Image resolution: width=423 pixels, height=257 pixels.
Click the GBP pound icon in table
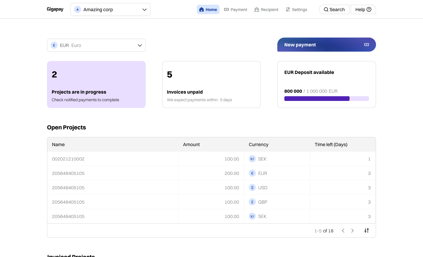pos(252,202)
